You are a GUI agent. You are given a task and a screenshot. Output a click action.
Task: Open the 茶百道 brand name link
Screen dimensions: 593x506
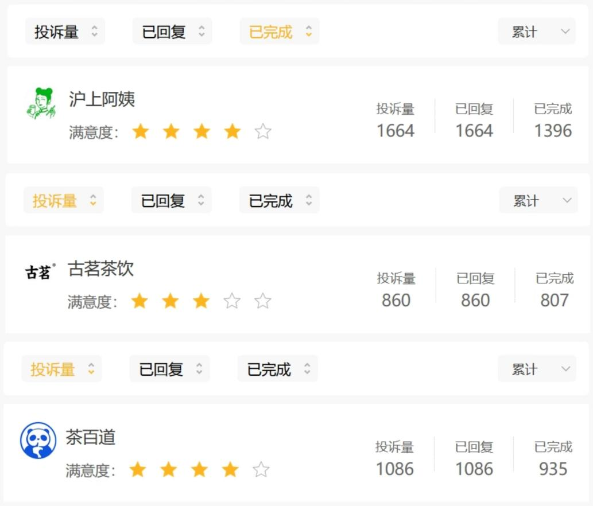(91, 437)
